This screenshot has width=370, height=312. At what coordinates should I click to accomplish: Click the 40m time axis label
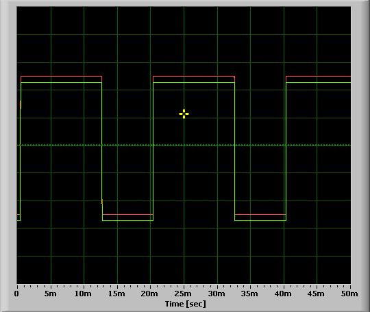pyautogui.click(x=283, y=294)
